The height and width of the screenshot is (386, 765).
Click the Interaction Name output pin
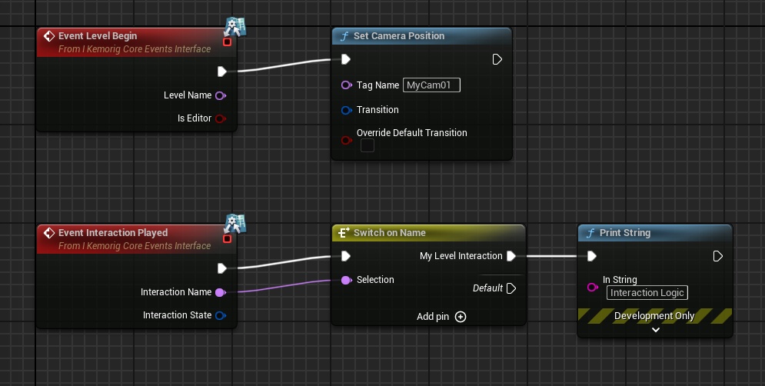[x=221, y=292]
